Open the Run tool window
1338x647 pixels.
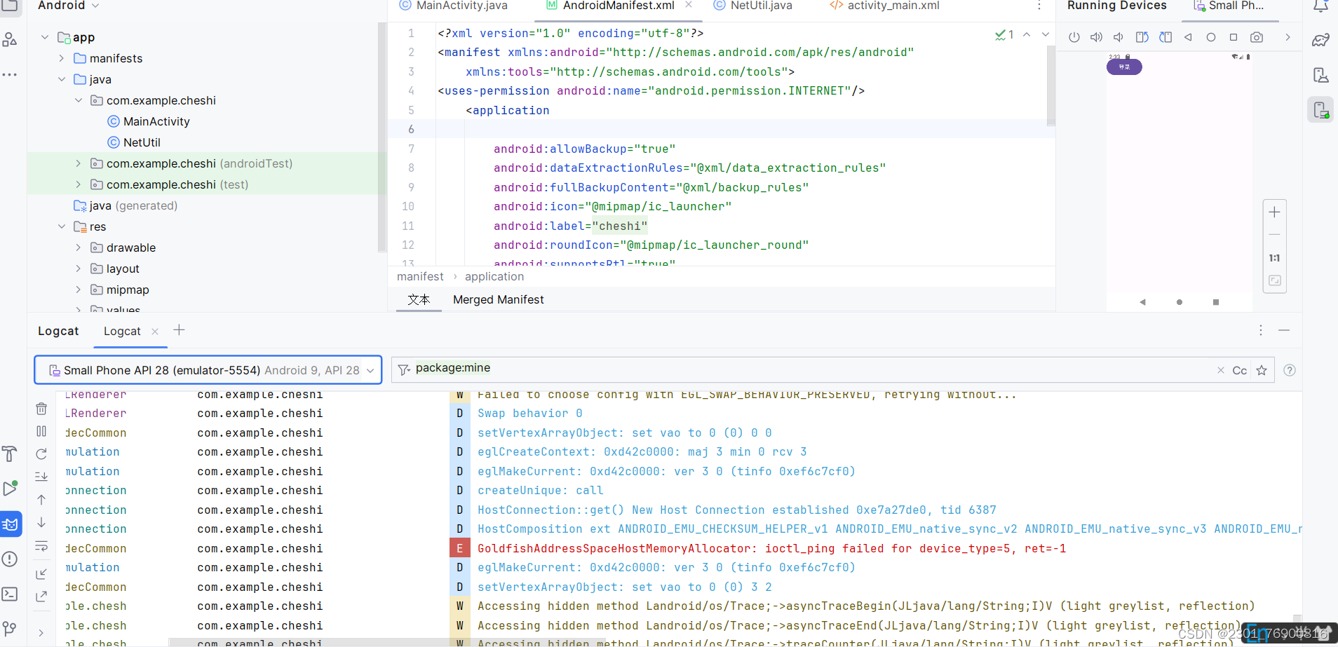[x=10, y=489]
